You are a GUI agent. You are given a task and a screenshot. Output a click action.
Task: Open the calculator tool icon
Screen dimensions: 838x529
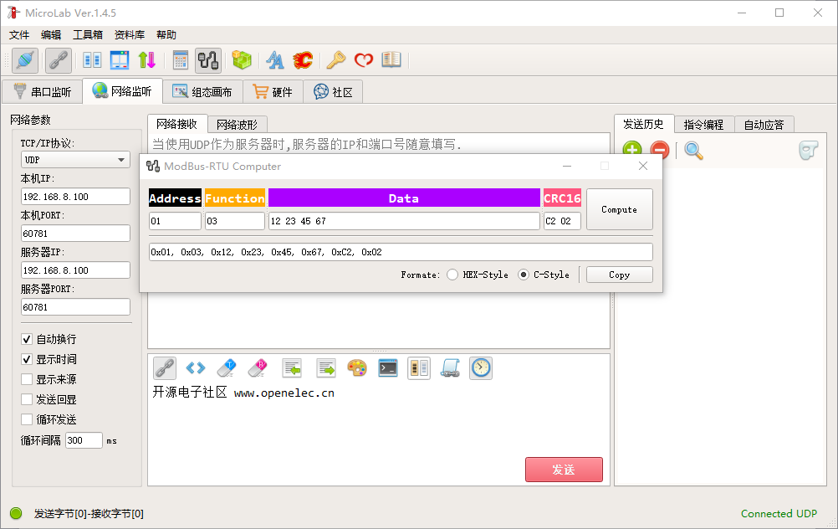click(x=181, y=60)
